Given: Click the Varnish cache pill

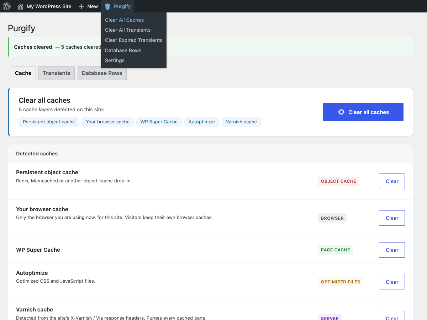Looking at the screenshot, I should click(x=241, y=122).
